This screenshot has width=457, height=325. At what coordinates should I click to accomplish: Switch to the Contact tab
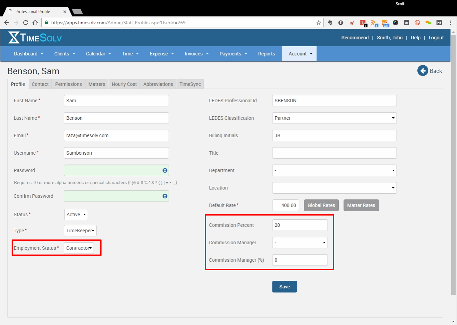pos(40,84)
